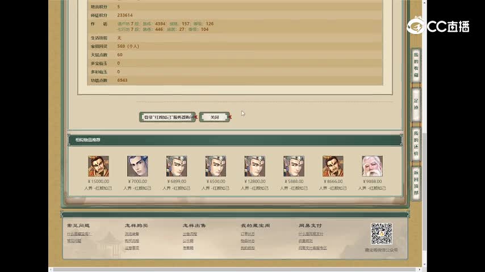Click the 师徒积分 value 233614
Viewport: 485px width, 272px height.
tap(125, 15)
